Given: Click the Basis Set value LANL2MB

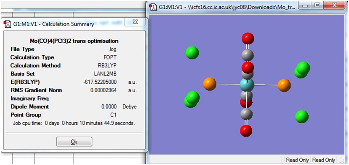Looking at the screenshot, I should [105, 74].
